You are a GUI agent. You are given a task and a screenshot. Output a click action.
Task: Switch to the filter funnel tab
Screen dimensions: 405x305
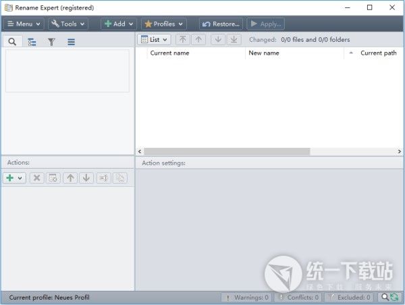[x=51, y=42]
